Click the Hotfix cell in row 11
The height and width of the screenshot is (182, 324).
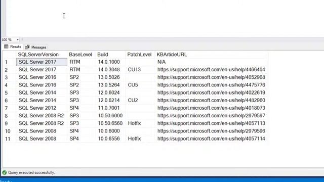(140, 139)
